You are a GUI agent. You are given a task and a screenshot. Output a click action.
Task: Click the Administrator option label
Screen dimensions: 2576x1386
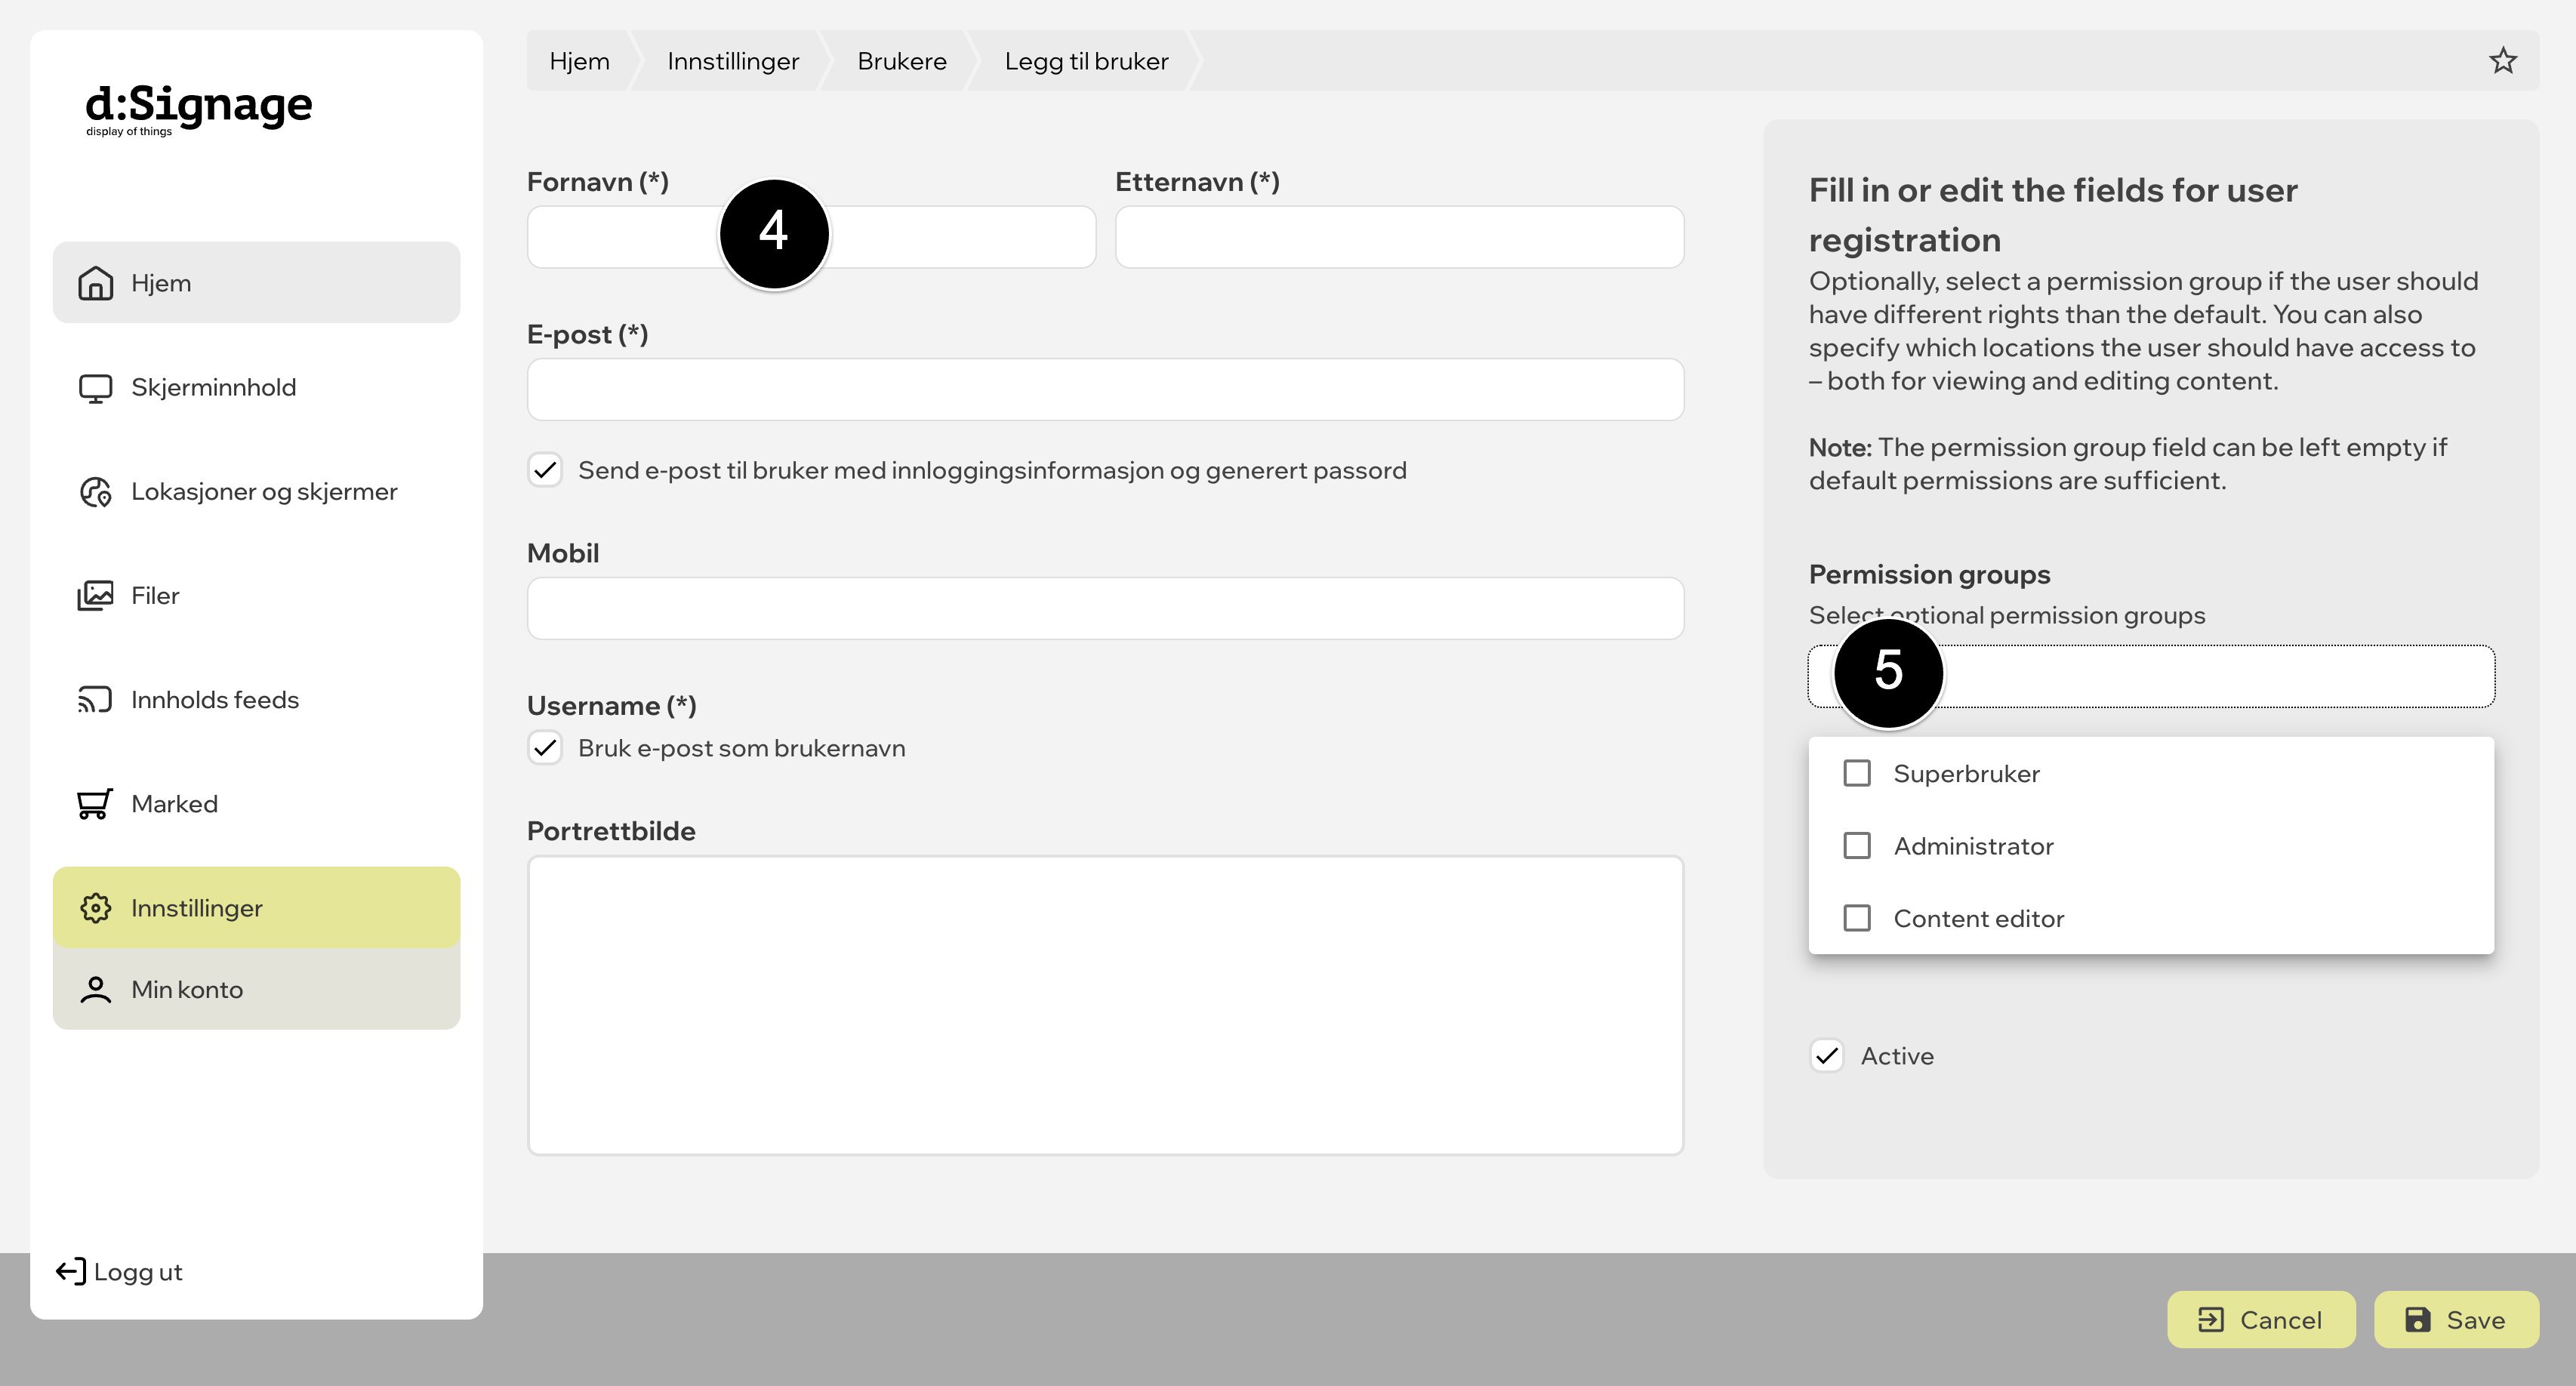click(1973, 846)
